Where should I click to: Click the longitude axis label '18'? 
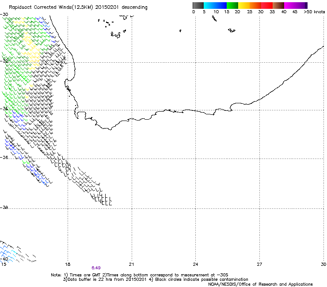tap(68, 264)
